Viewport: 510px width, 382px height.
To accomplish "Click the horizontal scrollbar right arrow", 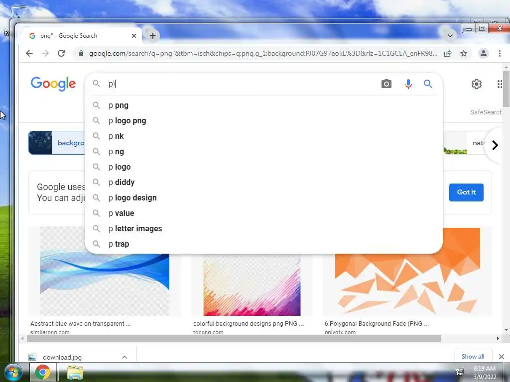I will pos(498,338).
